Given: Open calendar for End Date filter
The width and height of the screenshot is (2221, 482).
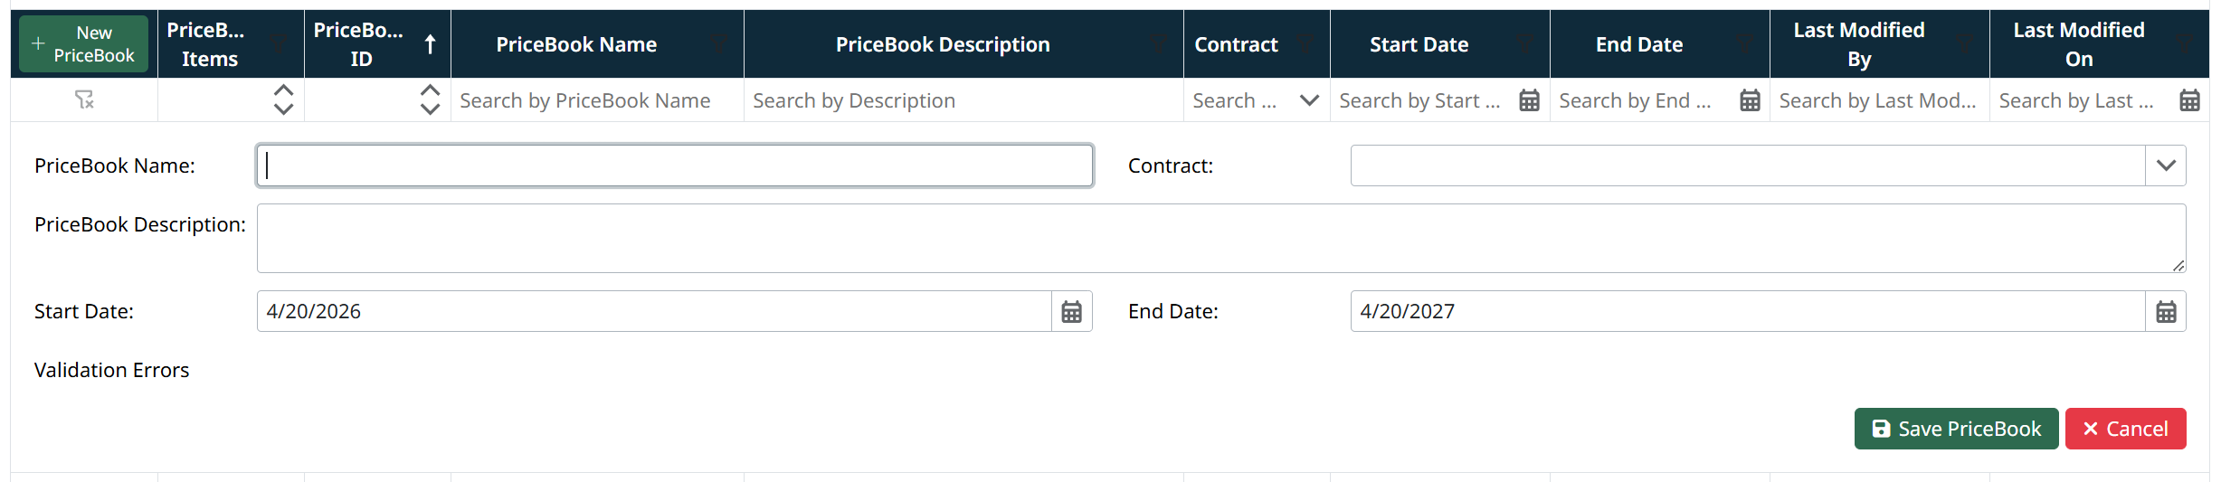Looking at the screenshot, I should [1750, 100].
